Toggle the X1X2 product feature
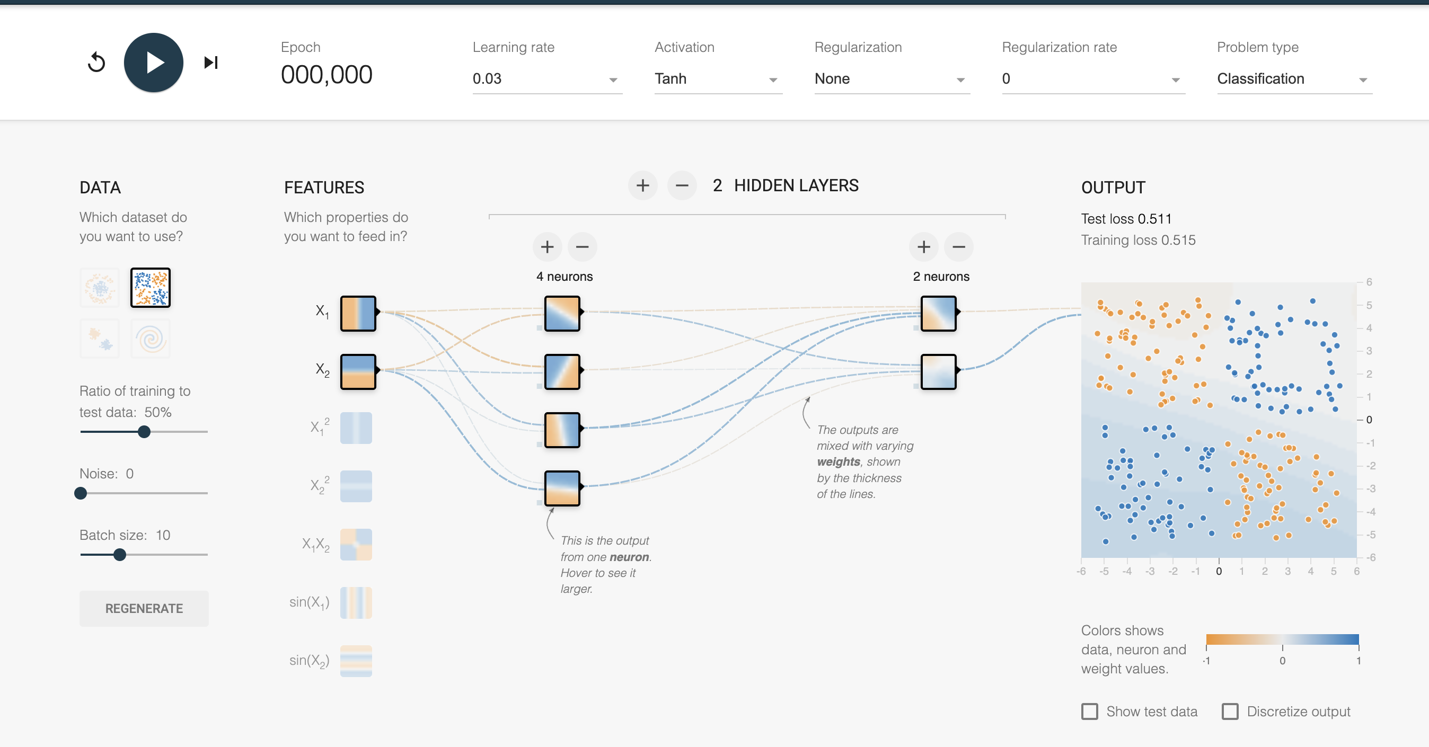The height and width of the screenshot is (747, 1429). click(356, 545)
